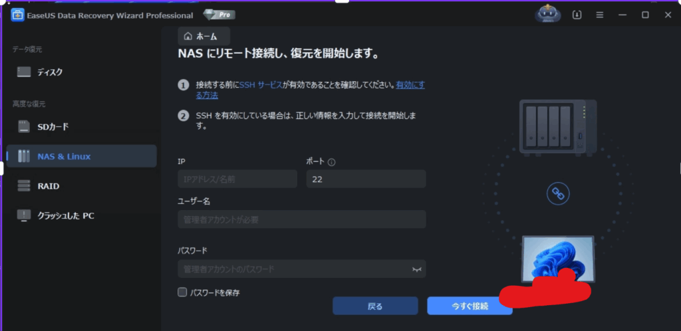This screenshot has height=331, width=681.
Task: Click the heading NAS にリモート接続し、復元を開始します。
Action: (x=279, y=55)
